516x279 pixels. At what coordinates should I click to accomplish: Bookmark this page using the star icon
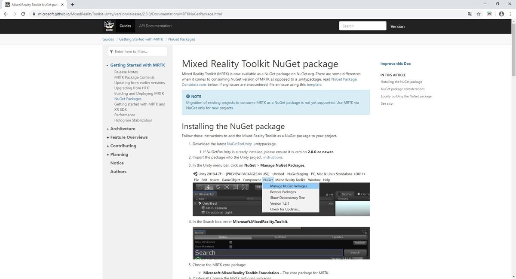click(x=479, y=14)
